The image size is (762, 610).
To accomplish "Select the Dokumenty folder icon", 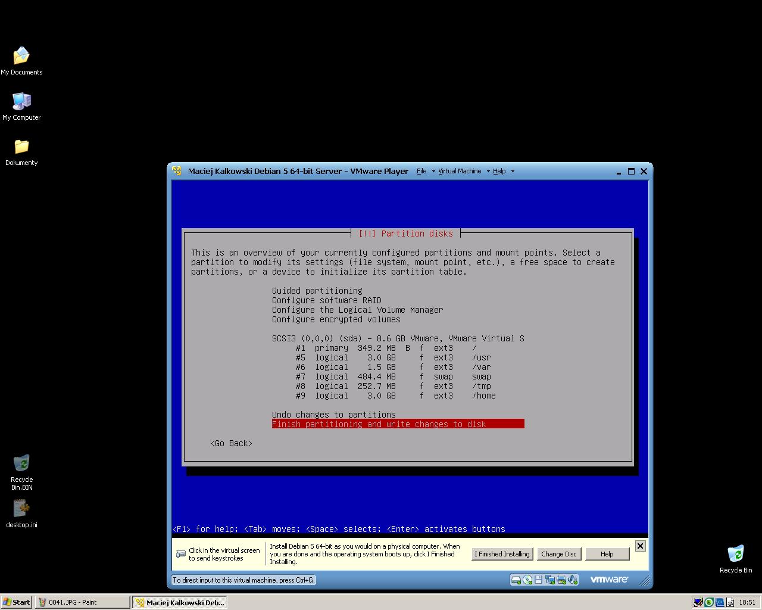I will (x=21, y=152).
